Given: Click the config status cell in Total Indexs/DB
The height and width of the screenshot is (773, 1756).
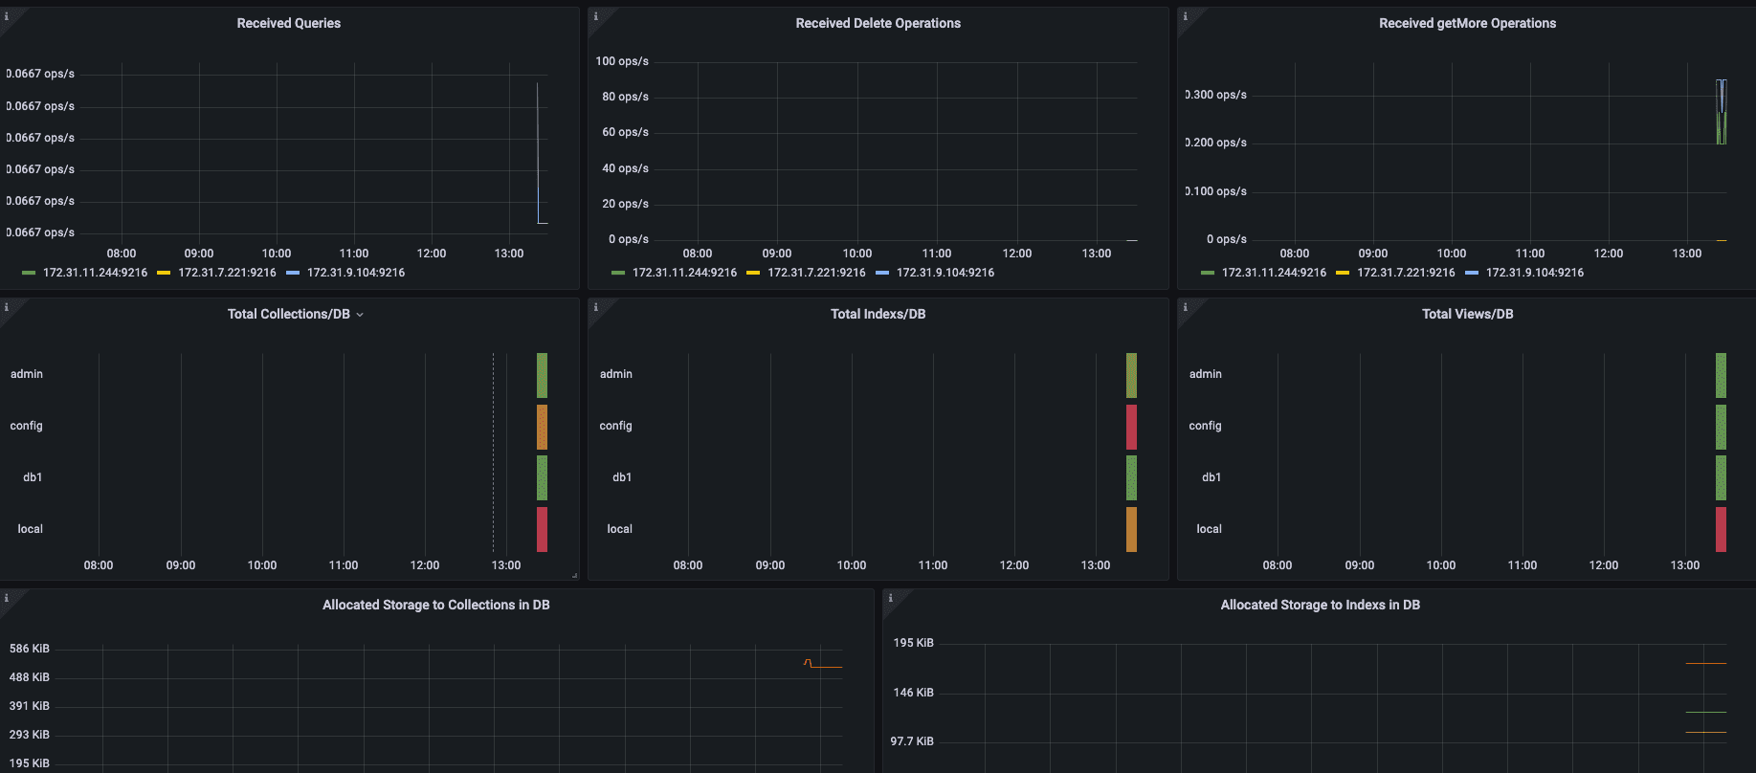Looking at the screenshot, I should 1131,427.
